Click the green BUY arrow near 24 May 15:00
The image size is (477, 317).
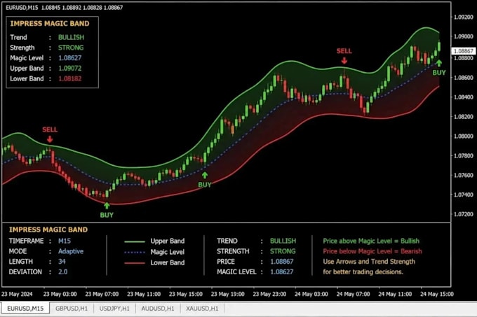click(x=438, y=63)
